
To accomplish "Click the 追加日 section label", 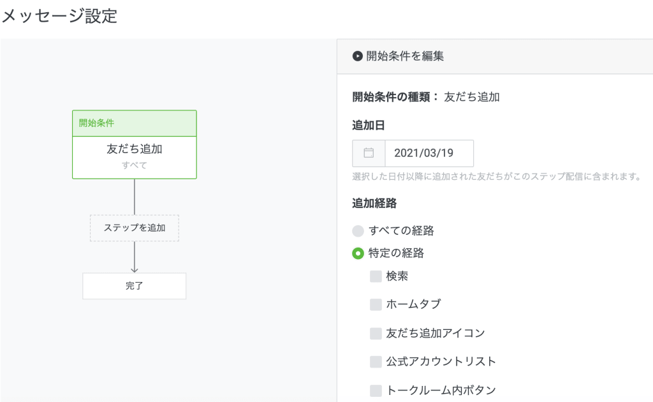I will [x=369, y=125].
